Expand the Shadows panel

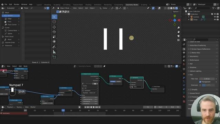coord(193,68)
